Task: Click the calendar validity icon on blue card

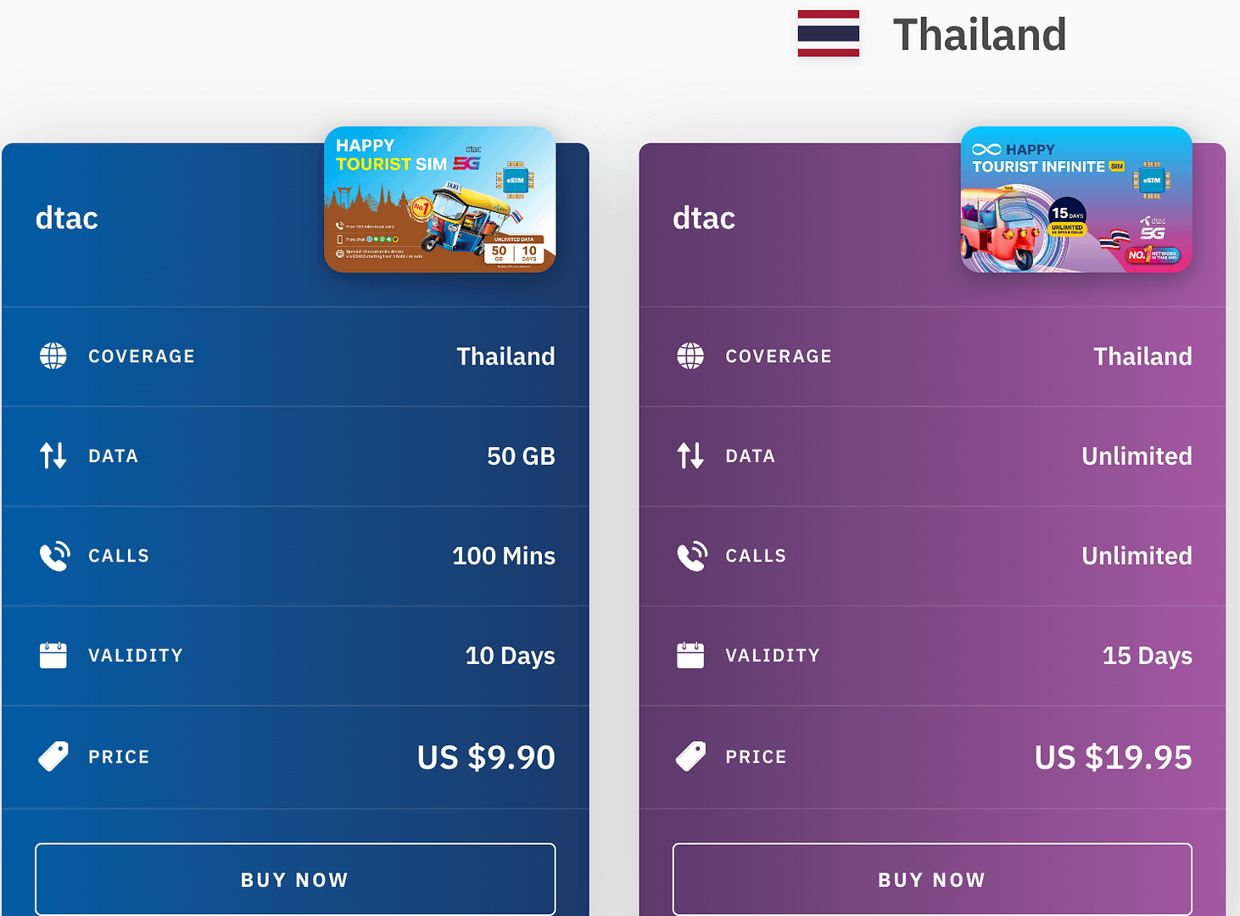Action: (x=53, y=656)
